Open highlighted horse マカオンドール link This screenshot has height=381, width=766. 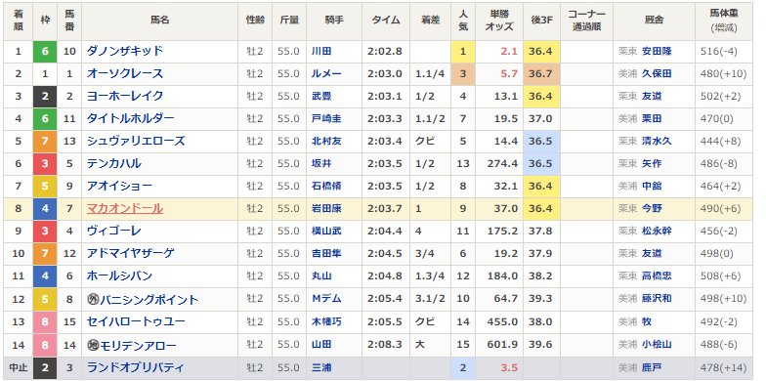coord(125,209)
